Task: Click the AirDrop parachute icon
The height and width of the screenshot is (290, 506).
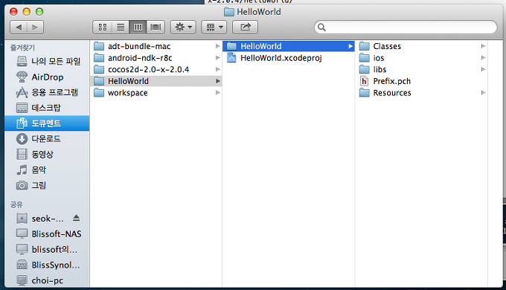Action: pos(22,77)
